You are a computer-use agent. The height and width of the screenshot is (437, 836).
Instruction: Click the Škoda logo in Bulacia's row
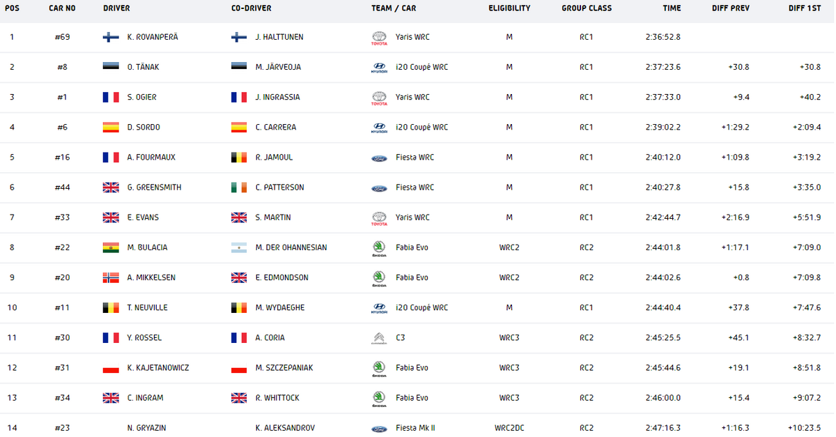pyautogui.click(x=379, y=248)
